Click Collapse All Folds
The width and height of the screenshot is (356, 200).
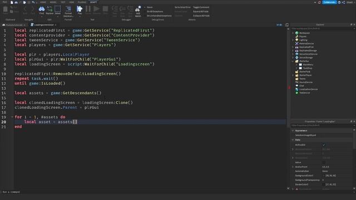[201, 16]
